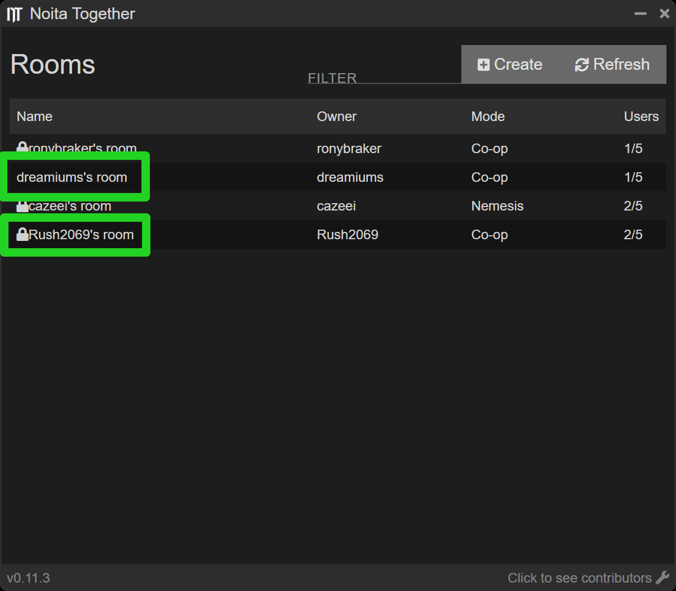Image resolution: width=676 pixels, height=591 pixels.
Task: Click the Users column header
Action: point(641,117)
